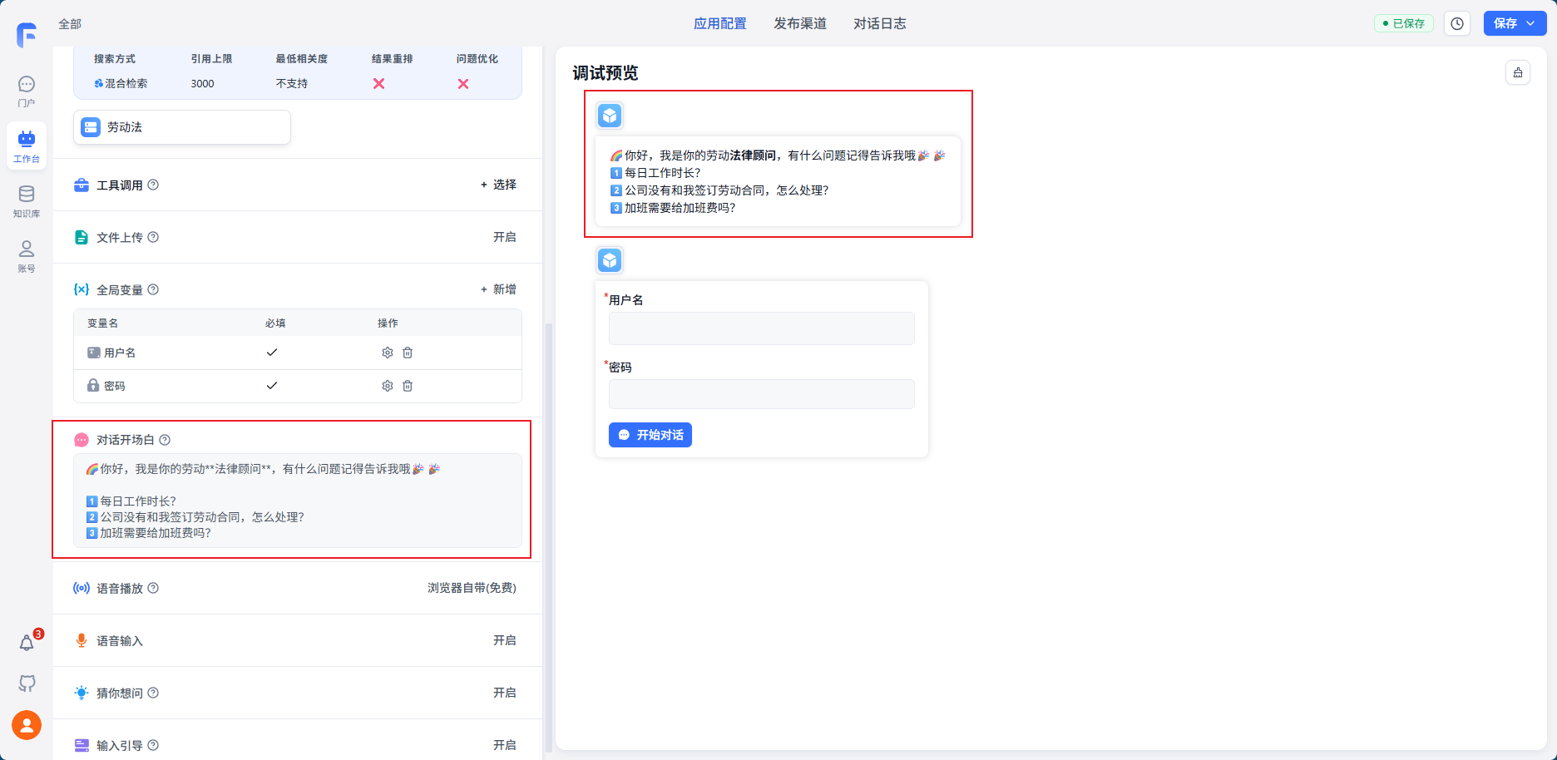Click help icon next to 工具调用
Viewport: 1557px width, 760px height.
[x=153, y=185]
